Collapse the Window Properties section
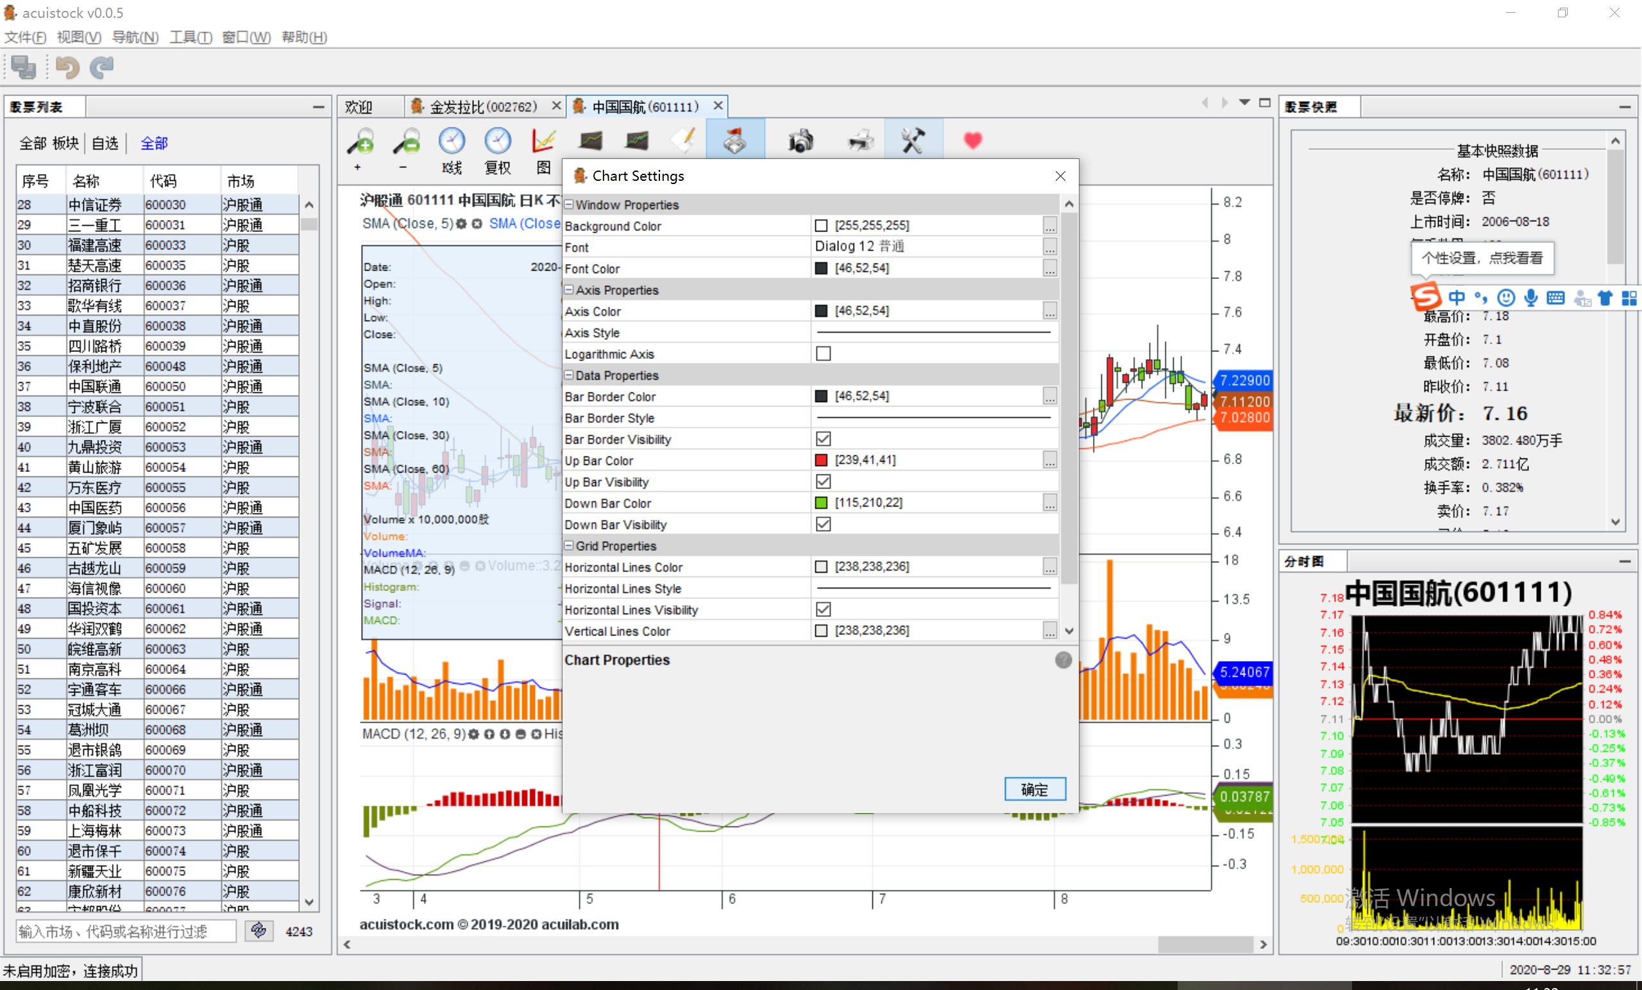1642x990 pixels. 569,205
